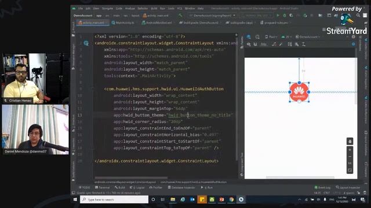The image size is (371, 208).
Task: Make project with the hammer icon
Action: [180, 16]
